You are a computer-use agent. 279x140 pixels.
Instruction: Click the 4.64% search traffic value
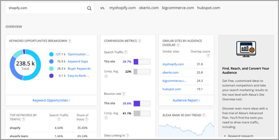click(59, 128)
